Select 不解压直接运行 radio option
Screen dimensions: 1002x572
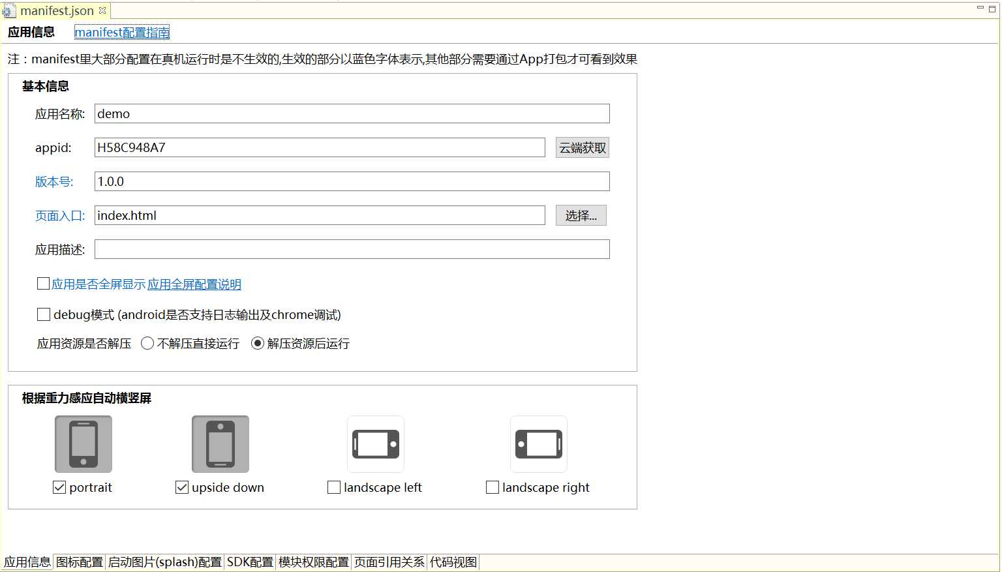point(147,343)
